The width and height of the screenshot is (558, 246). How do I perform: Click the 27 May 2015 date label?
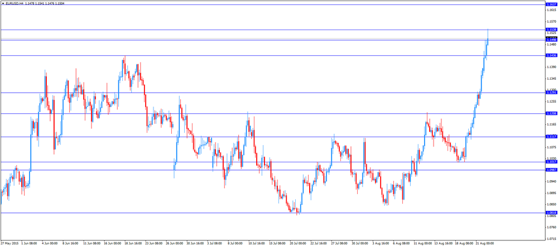(9, 244)
